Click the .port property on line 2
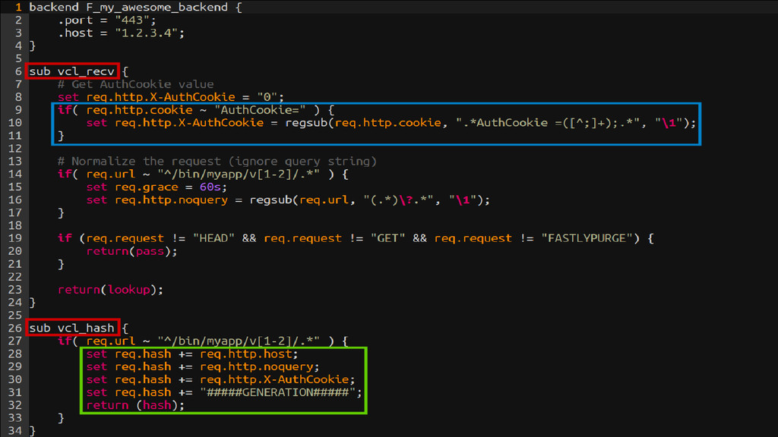778x437 pixels. pyautogui.click(x=75, y=20)
